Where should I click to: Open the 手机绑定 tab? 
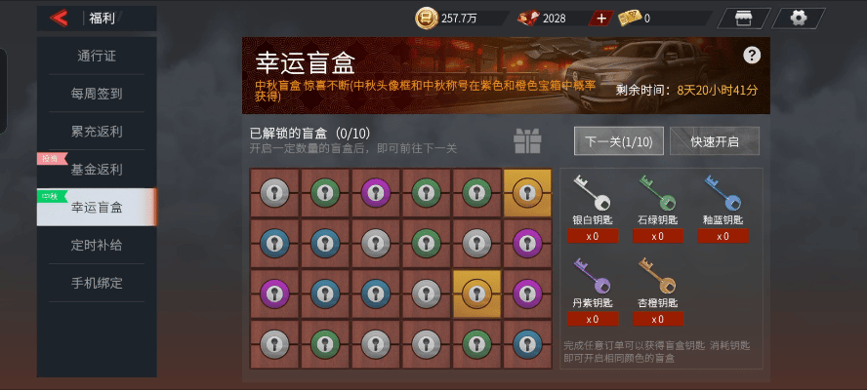click(x=97, y=283)
